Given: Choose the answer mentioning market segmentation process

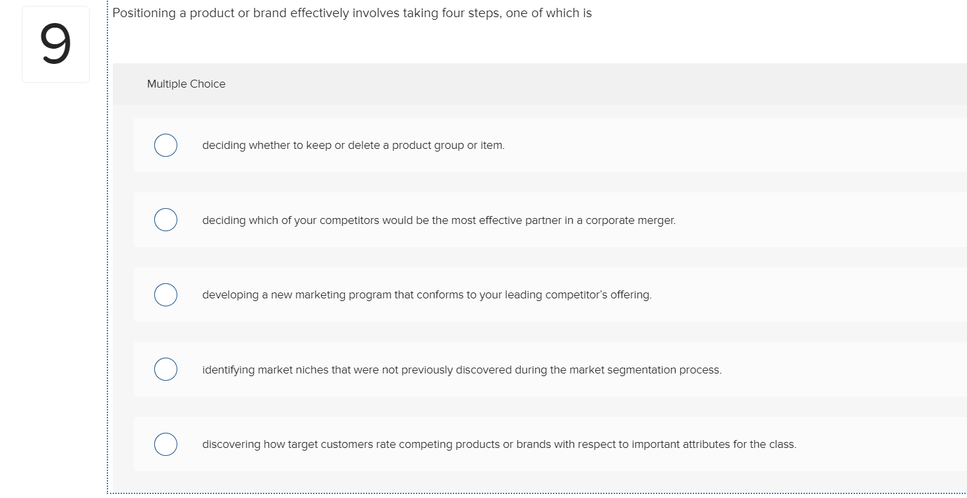Looking at the screenshot, I should click(461, 370).
